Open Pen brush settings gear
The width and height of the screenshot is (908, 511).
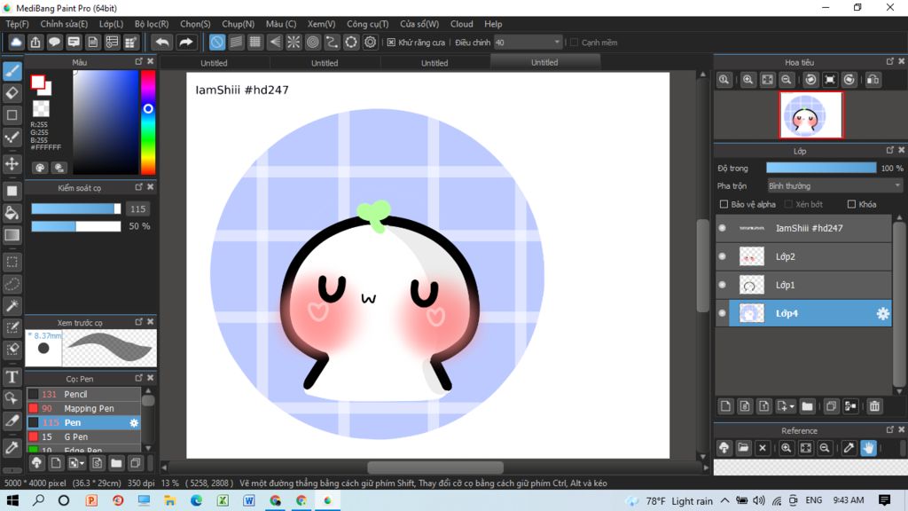click(134, 423)
